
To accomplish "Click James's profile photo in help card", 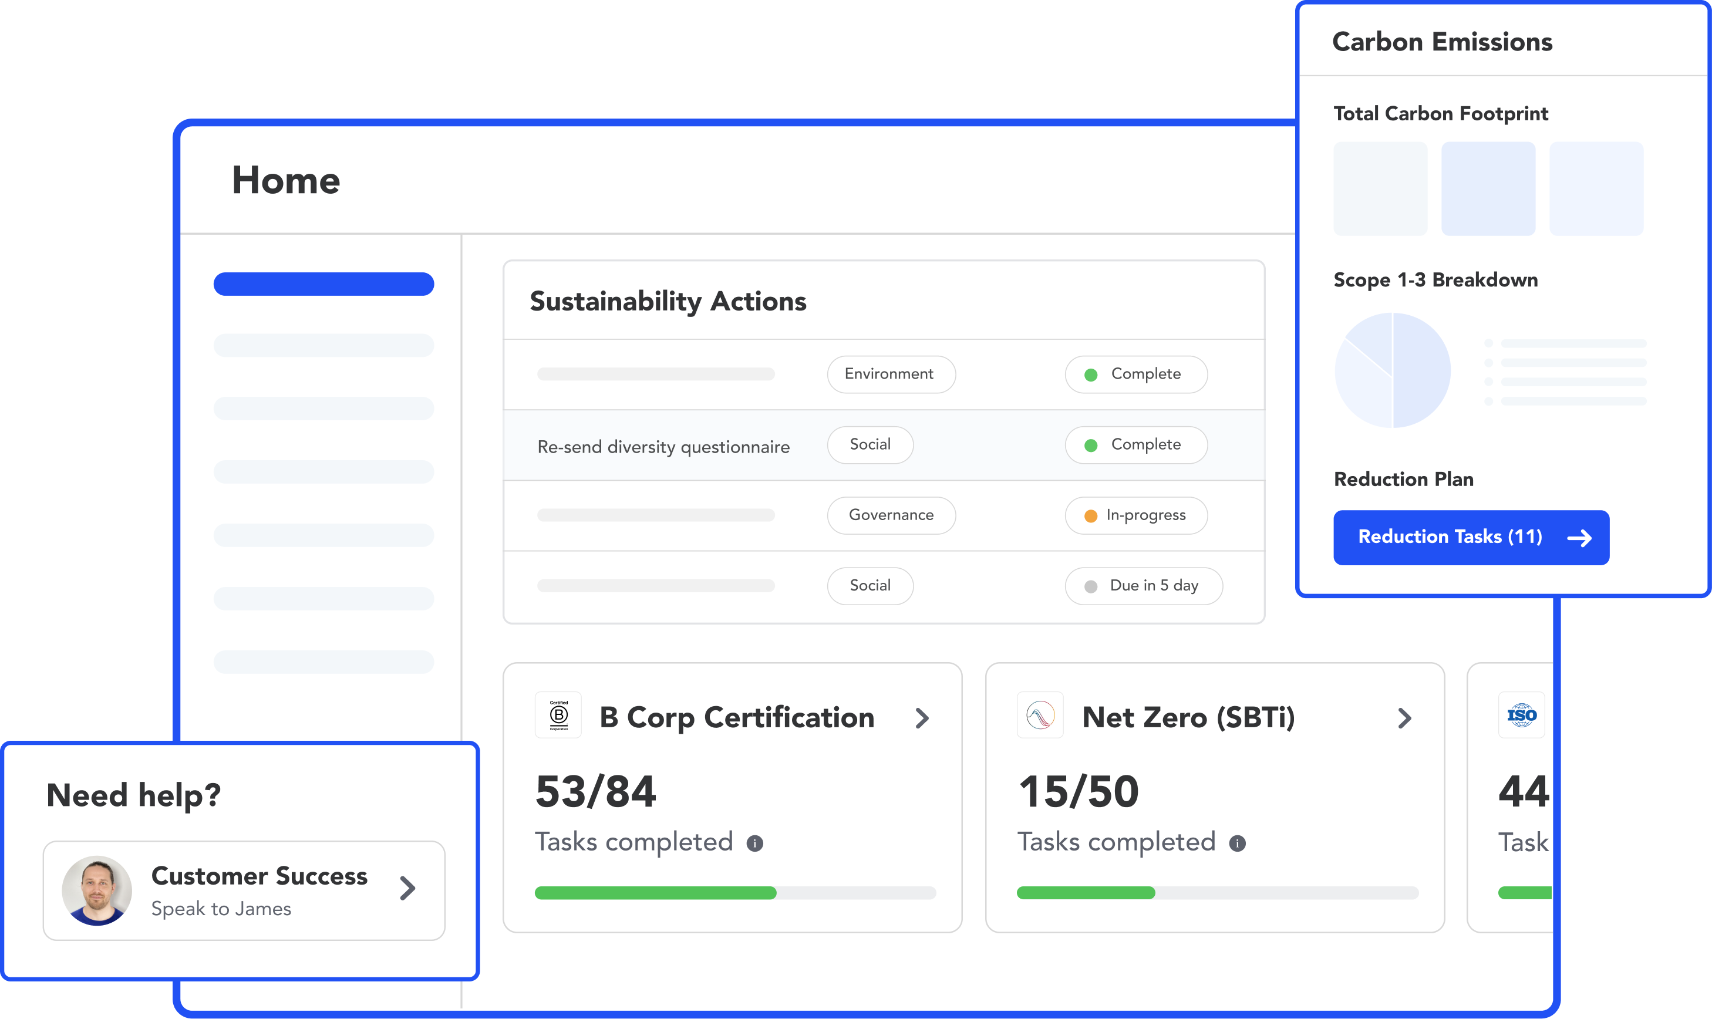I will 97,890.
